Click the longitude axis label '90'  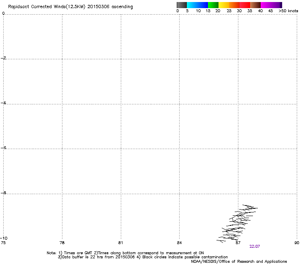click(x=297, y=243)
